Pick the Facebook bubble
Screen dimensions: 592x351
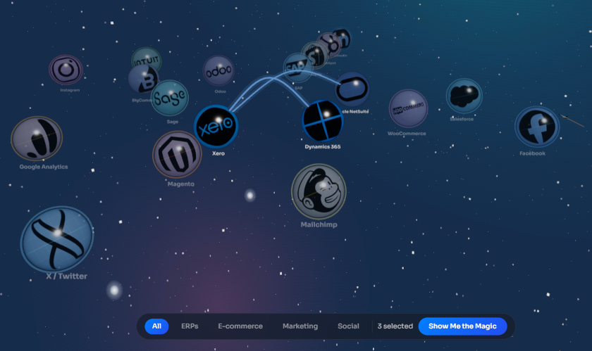[x=537, y=127]
